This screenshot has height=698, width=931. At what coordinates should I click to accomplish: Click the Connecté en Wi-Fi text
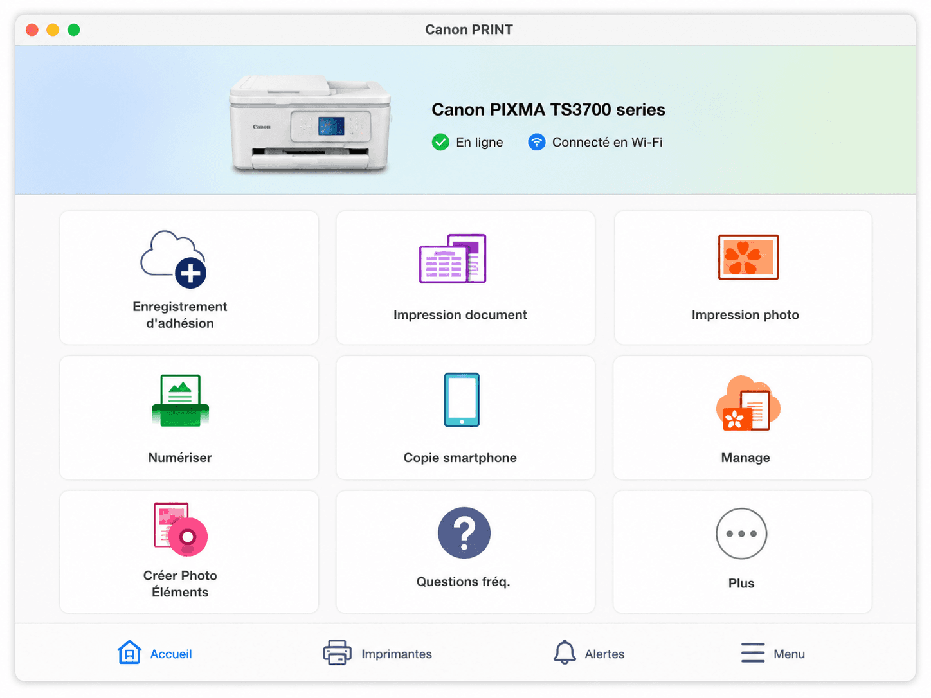click(607, 142)
